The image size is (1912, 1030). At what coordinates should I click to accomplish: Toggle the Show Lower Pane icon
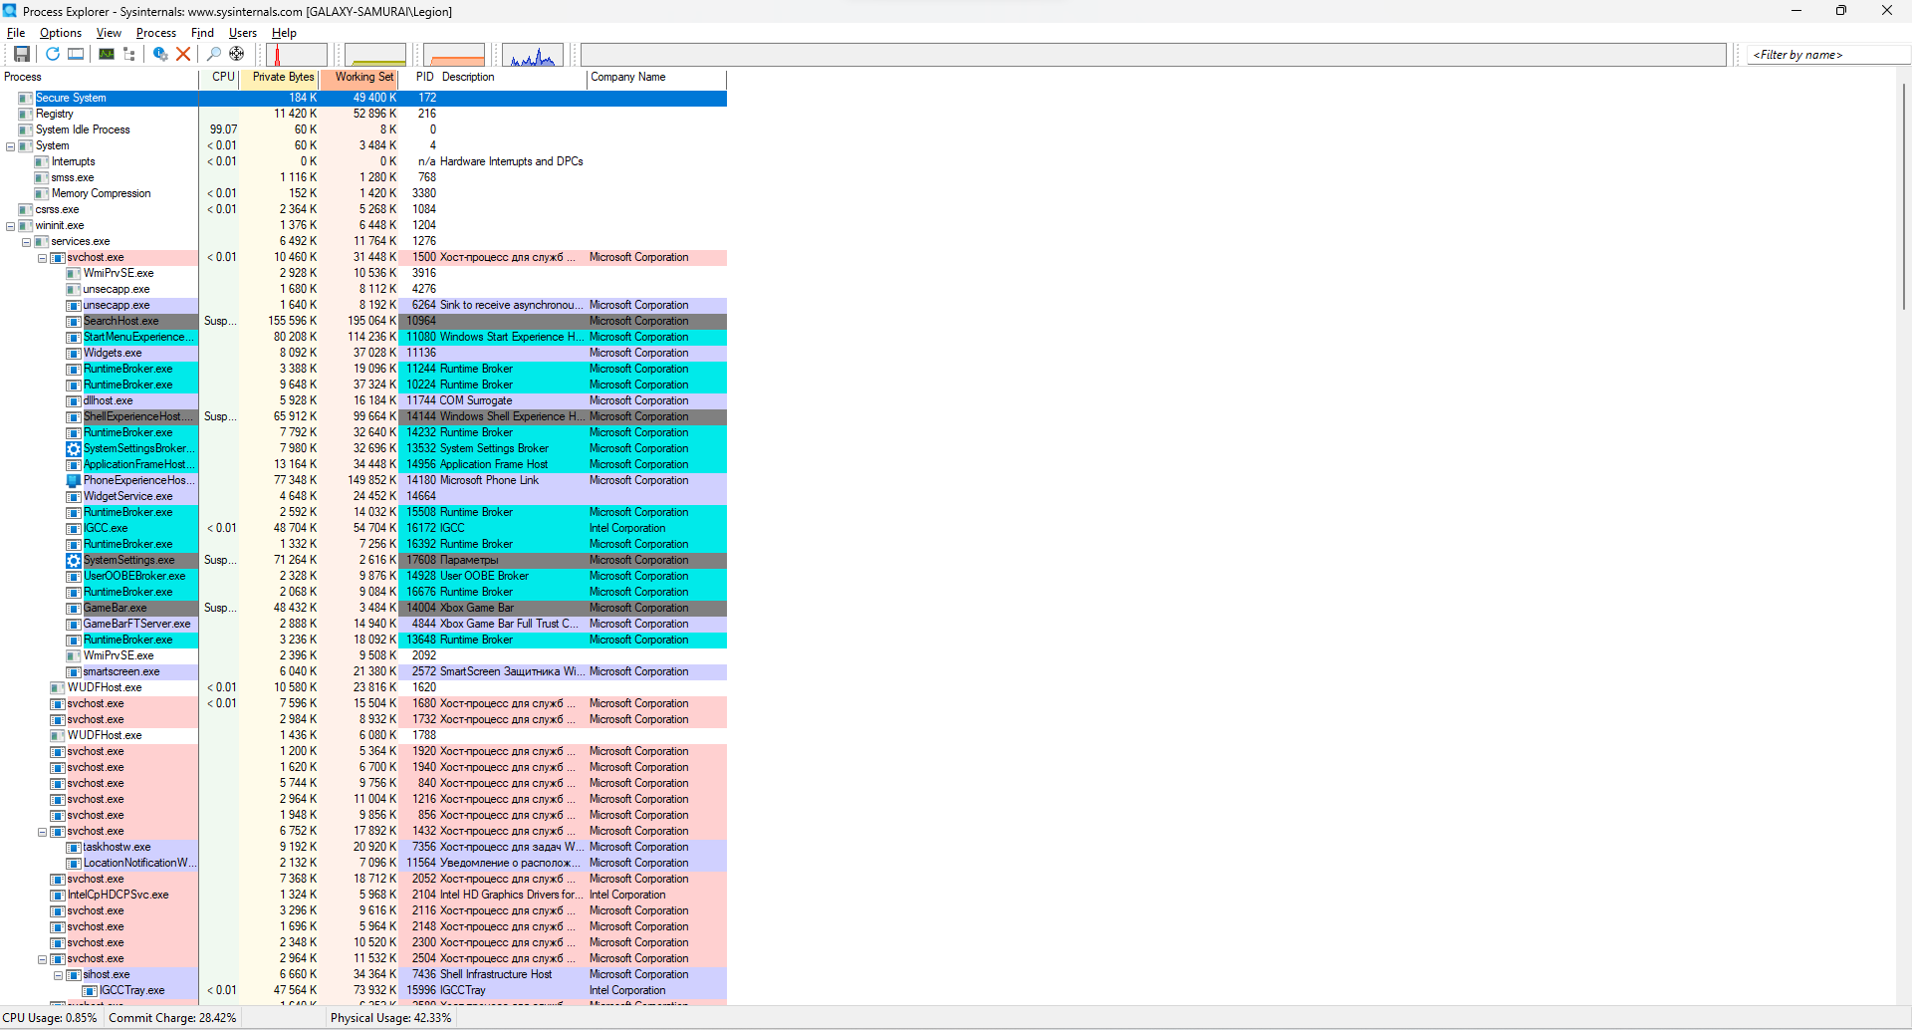click(x=76, y=54)
